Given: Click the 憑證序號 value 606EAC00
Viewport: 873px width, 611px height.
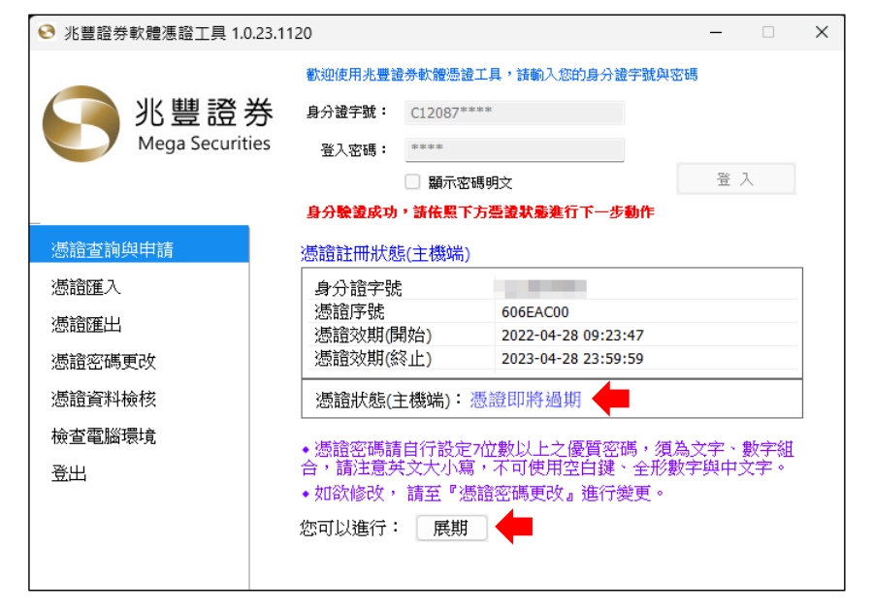Looking at the screenshot, I should (x=534, y=312).
